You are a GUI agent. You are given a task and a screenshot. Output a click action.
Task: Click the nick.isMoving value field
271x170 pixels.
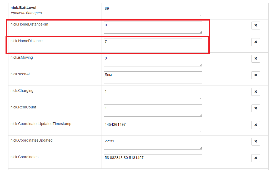pyautogui.click(x=153, y=61)
